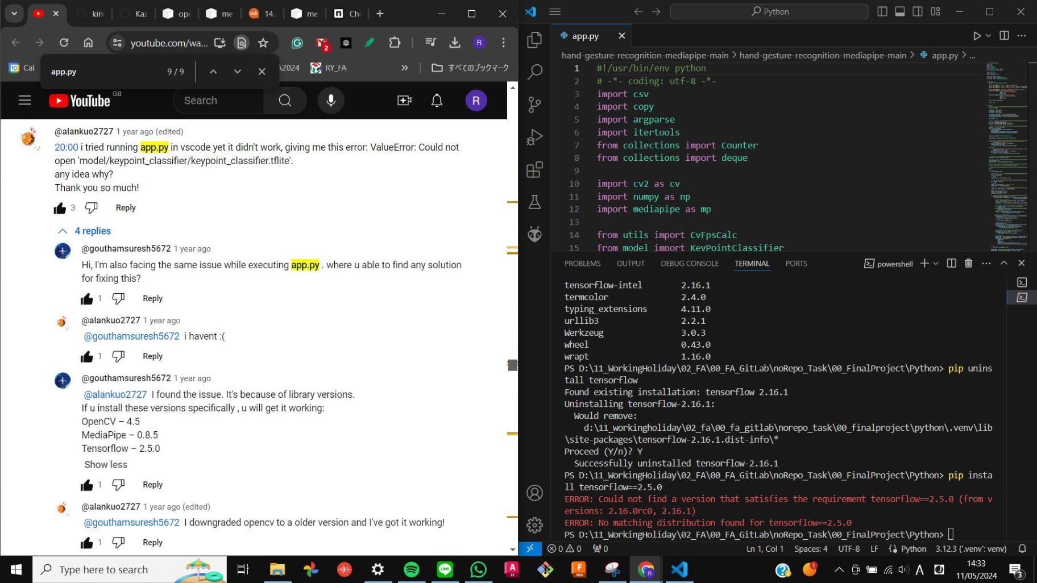Open YouTube Create video button
The image size is (1037, 583).
pos(404,101)
